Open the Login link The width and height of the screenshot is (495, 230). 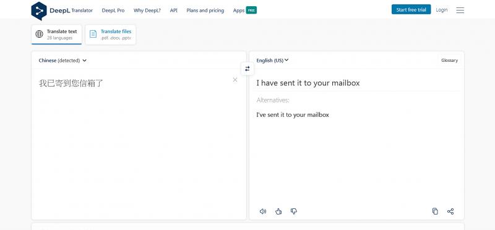coord(442,10)
